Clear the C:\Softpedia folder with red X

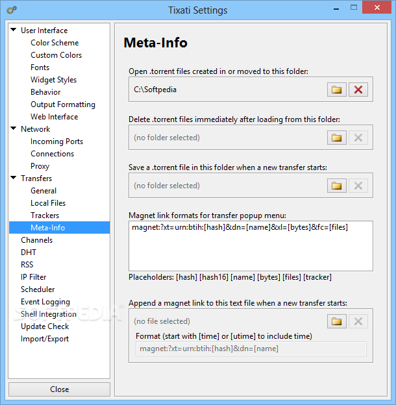[x=358, y=90]
